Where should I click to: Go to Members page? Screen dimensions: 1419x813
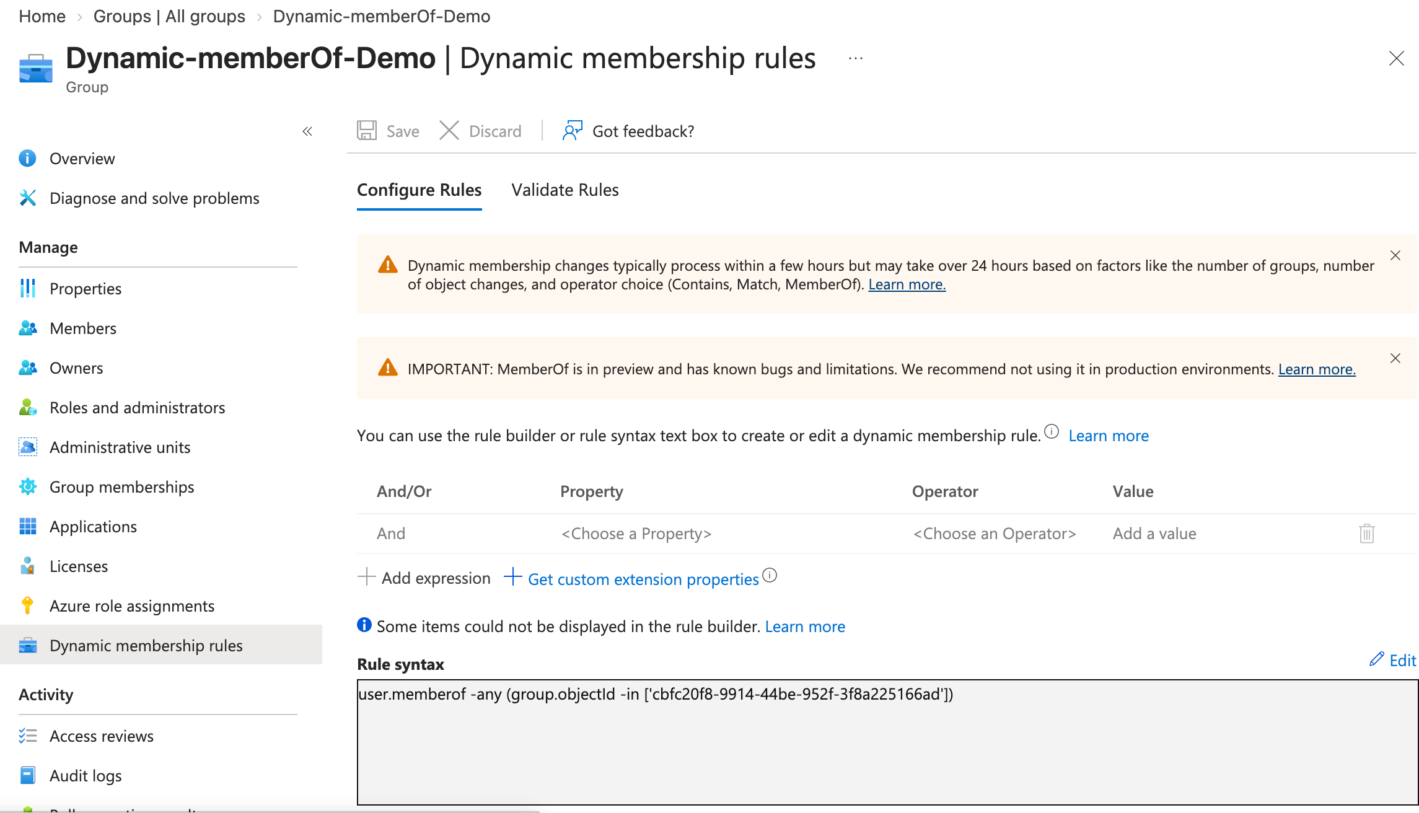(83, 328)
